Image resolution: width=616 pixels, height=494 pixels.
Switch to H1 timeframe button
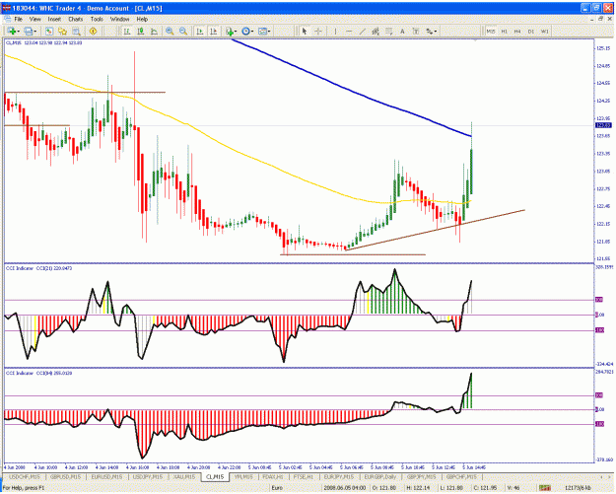[505, 31]
